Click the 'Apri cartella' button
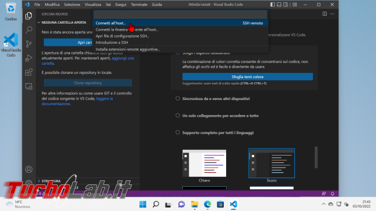Screen dimensions: 376x211 click(68, 42)
